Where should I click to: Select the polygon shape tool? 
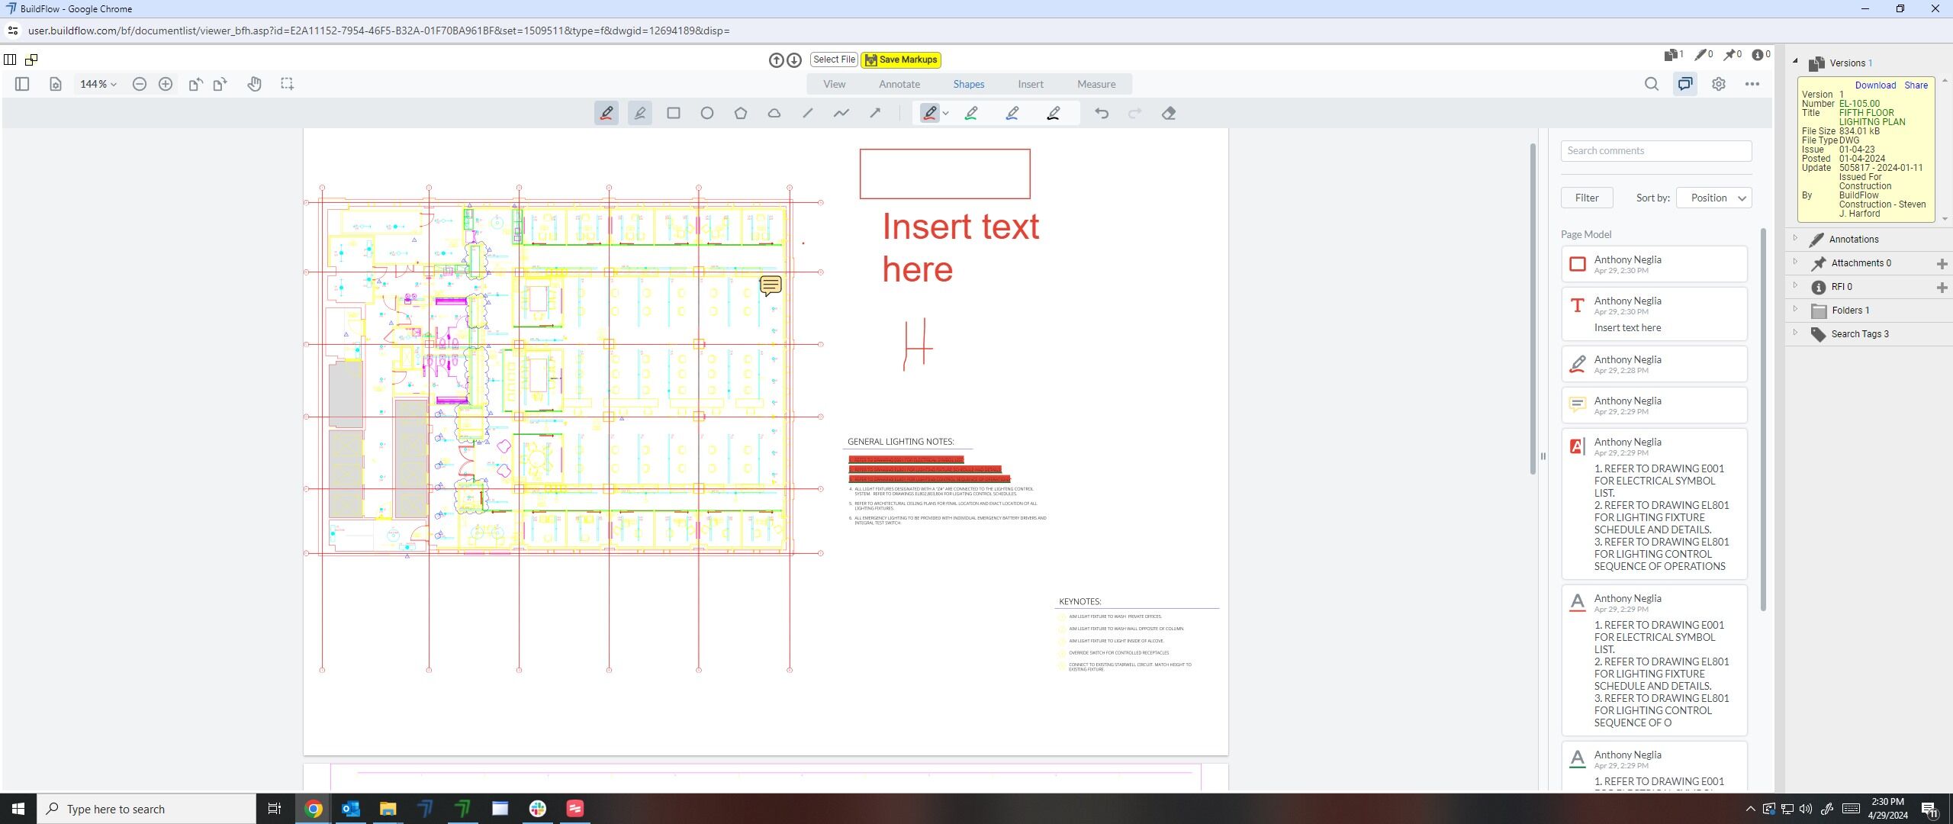pos(740,113)
